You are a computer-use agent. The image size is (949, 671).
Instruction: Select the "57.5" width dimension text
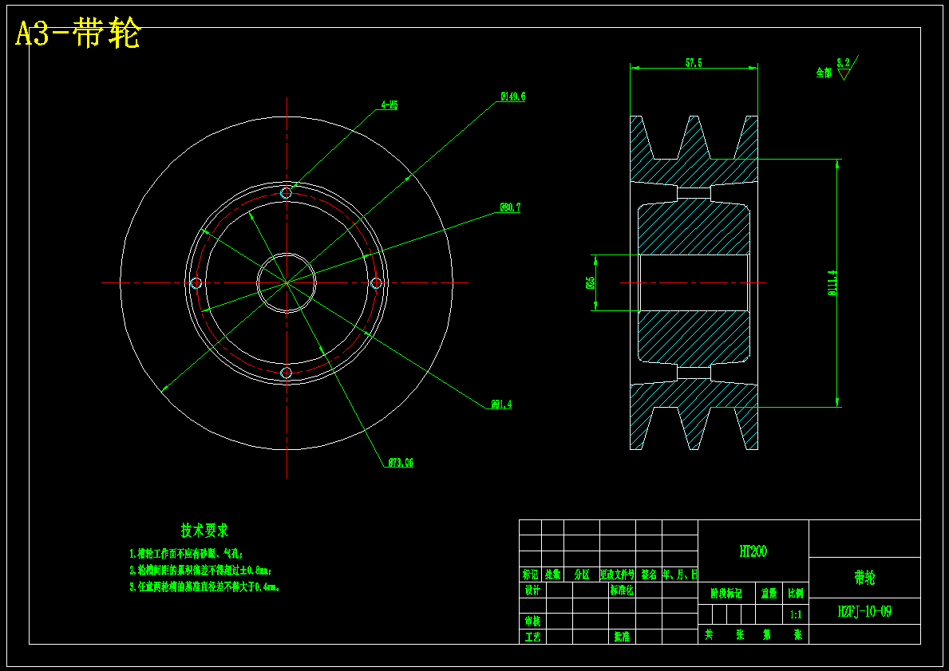(694, 63)
